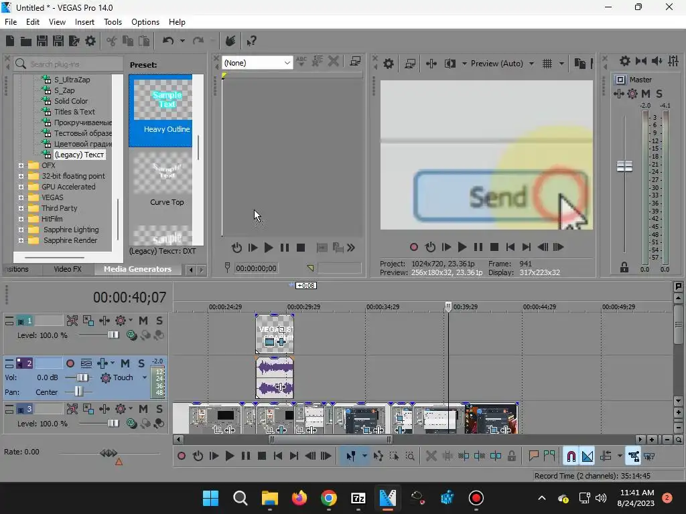Solo audio track 2

click(141, 363)
